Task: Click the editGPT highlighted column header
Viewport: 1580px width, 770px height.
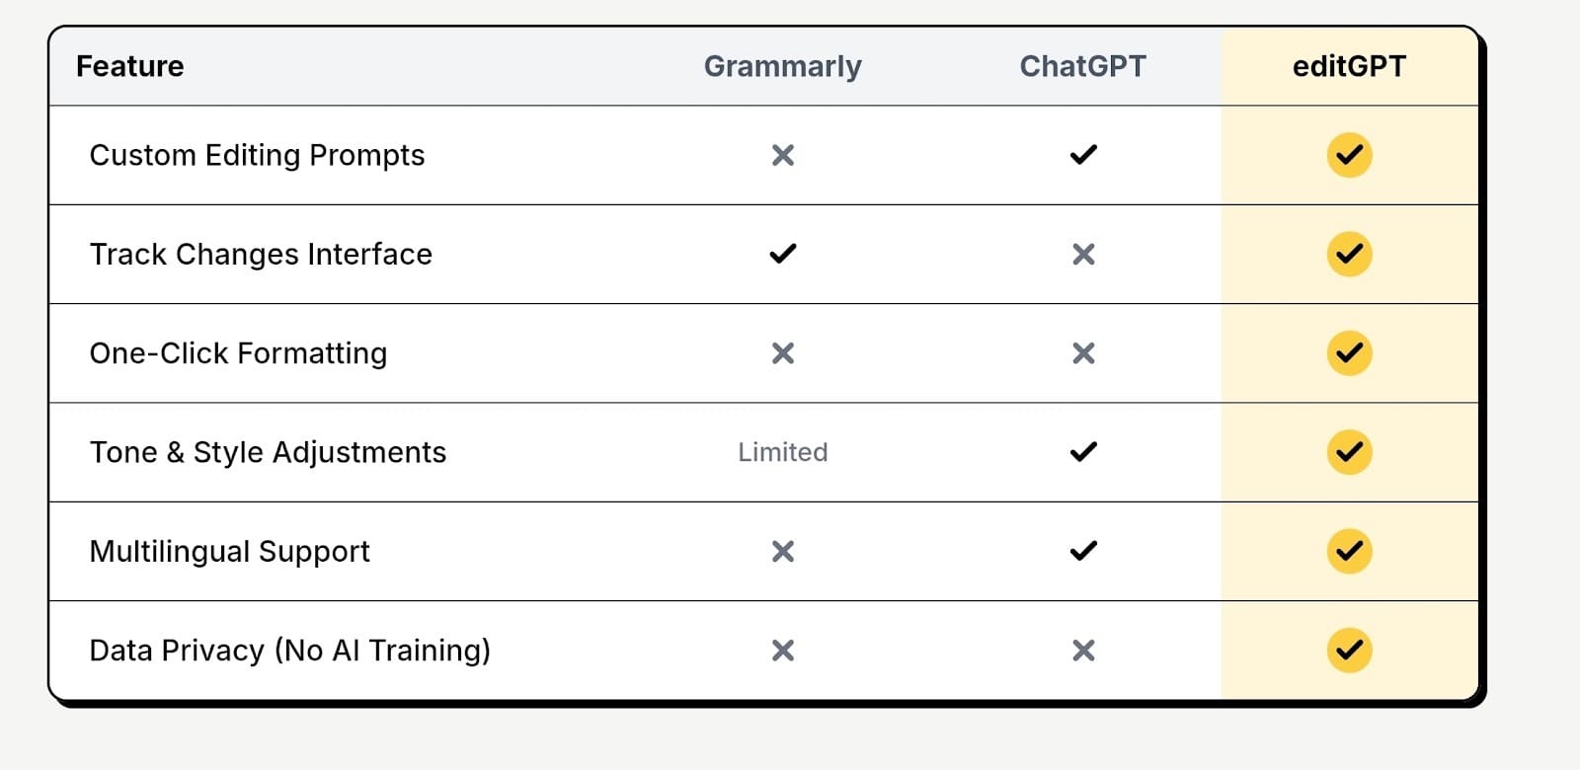Action: pos(1349,66)
